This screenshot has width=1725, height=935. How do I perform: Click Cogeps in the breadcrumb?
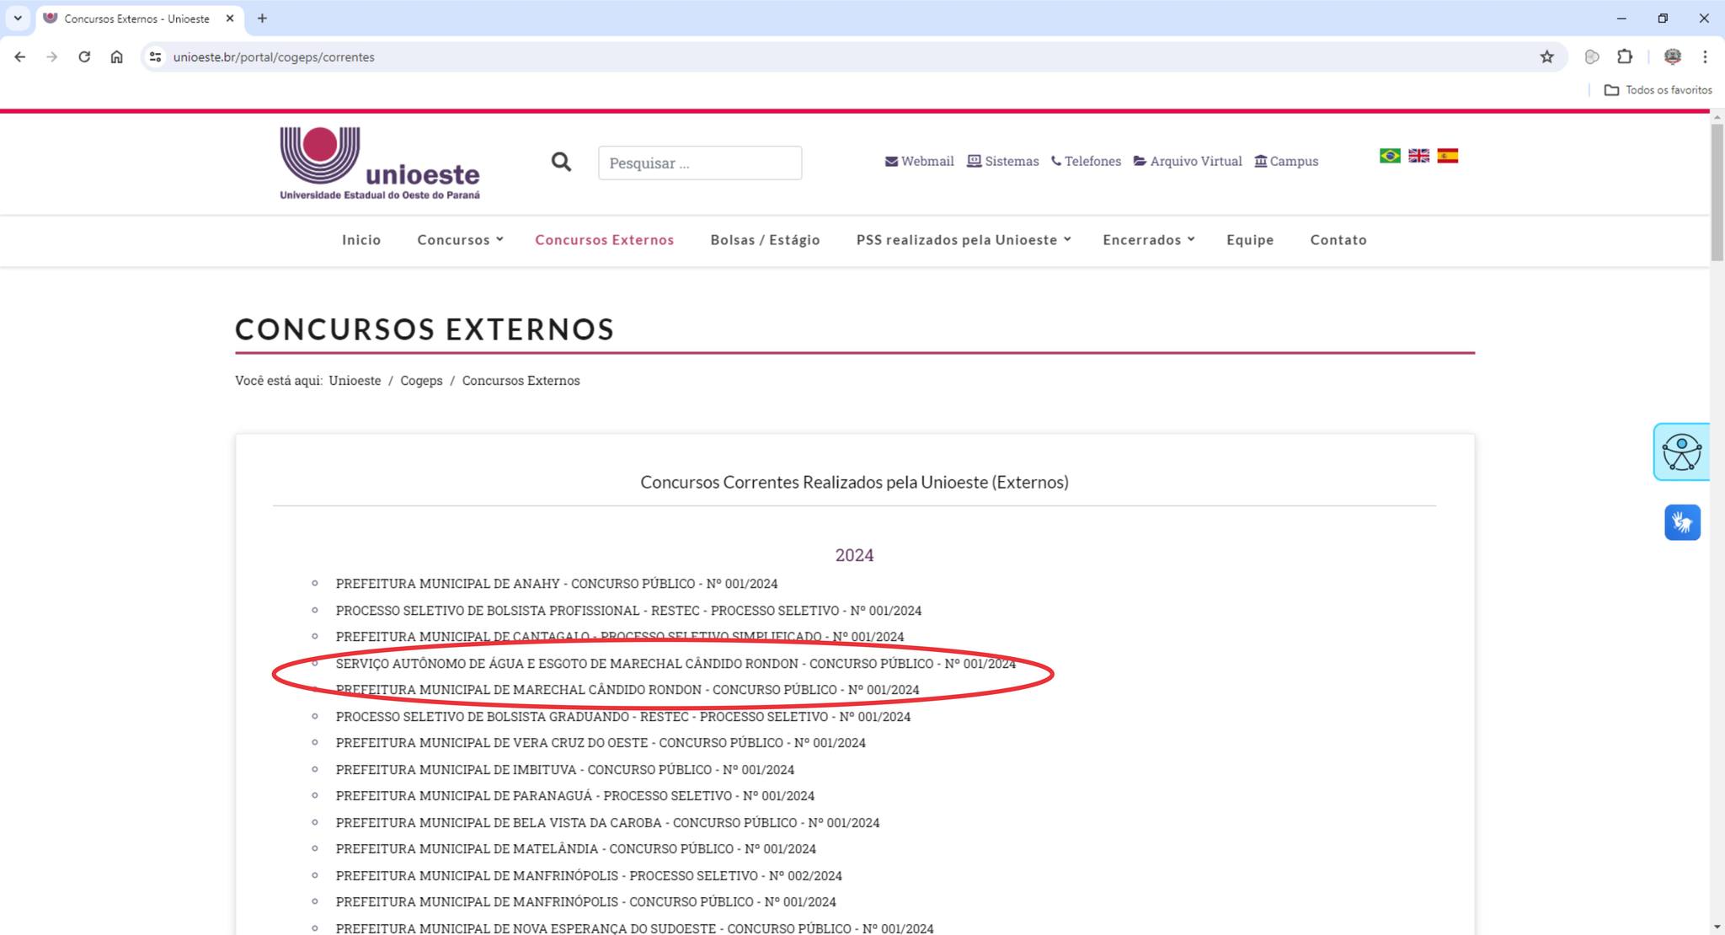(421, 381)
